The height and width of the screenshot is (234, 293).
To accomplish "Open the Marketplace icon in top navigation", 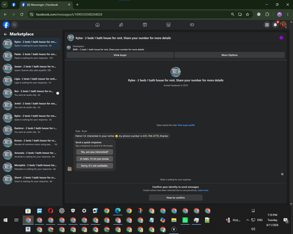I will pyautogui.click(x=168, y=25).
